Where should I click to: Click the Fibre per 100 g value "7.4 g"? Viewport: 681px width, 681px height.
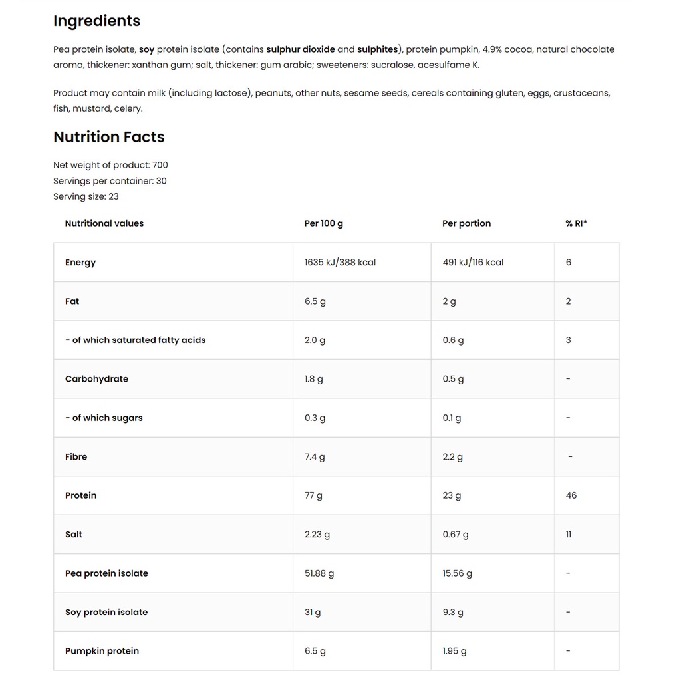click(315, 457)
